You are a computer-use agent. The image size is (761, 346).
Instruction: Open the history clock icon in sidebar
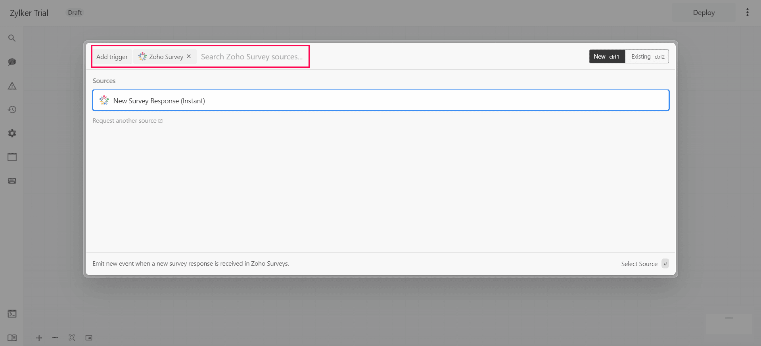(12, 109)
